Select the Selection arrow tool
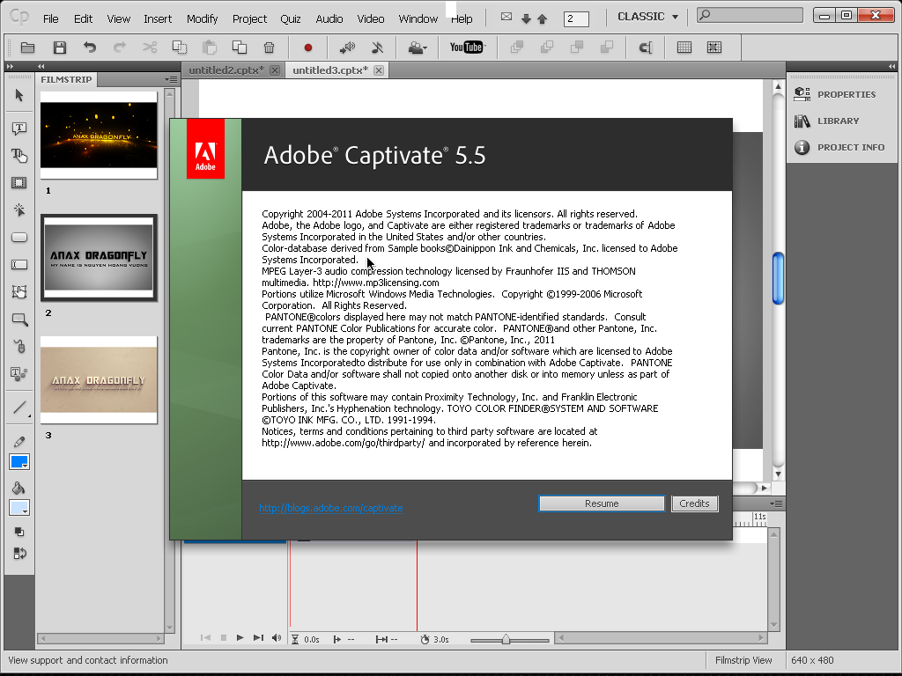Viewport: 902px width, 676px height. click(19, 95)
